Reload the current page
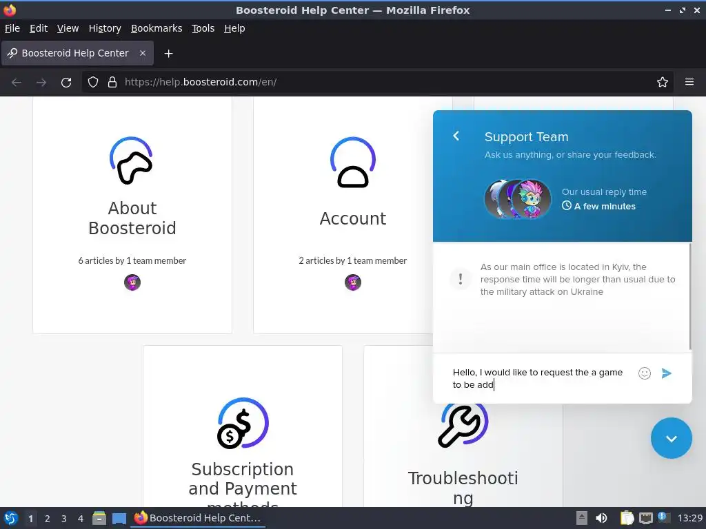Image resolution: width=706 pixels, height=529 pixels. pyautogui.click(x=66, y=83)
